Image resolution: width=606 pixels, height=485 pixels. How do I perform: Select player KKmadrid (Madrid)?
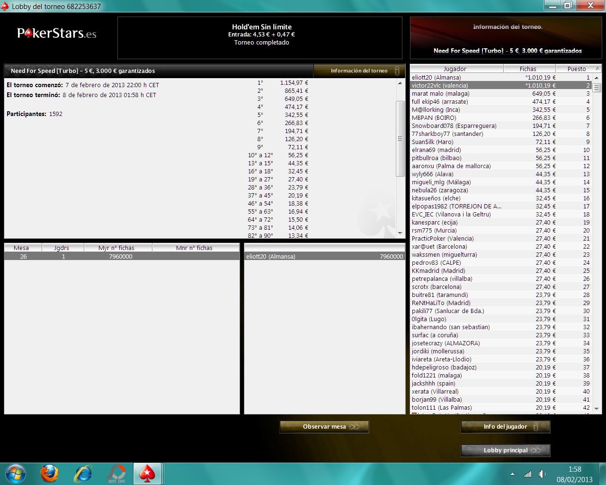(x=501, y=271)
